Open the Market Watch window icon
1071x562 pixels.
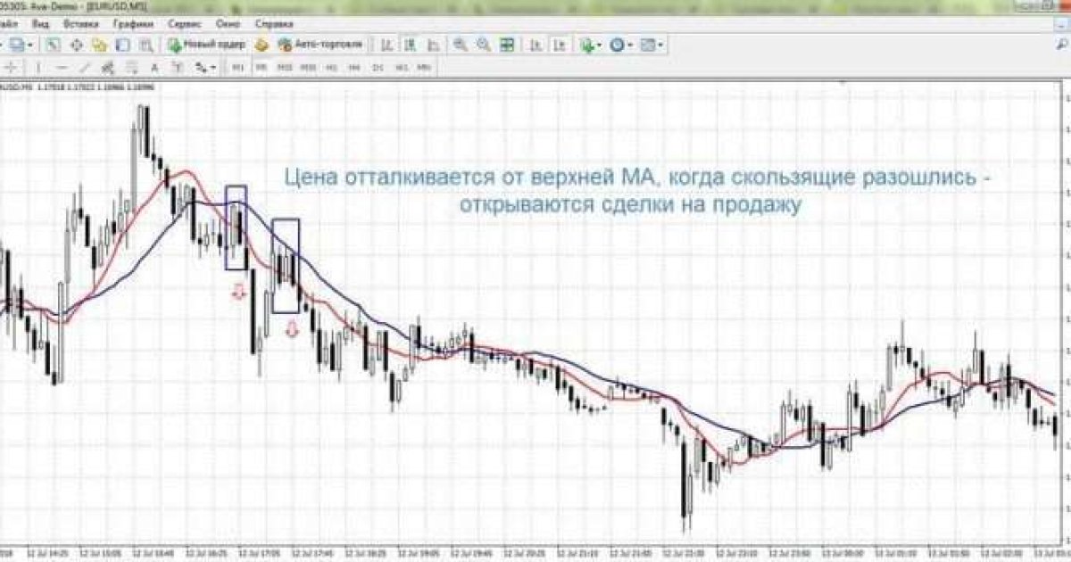point(52,45)
